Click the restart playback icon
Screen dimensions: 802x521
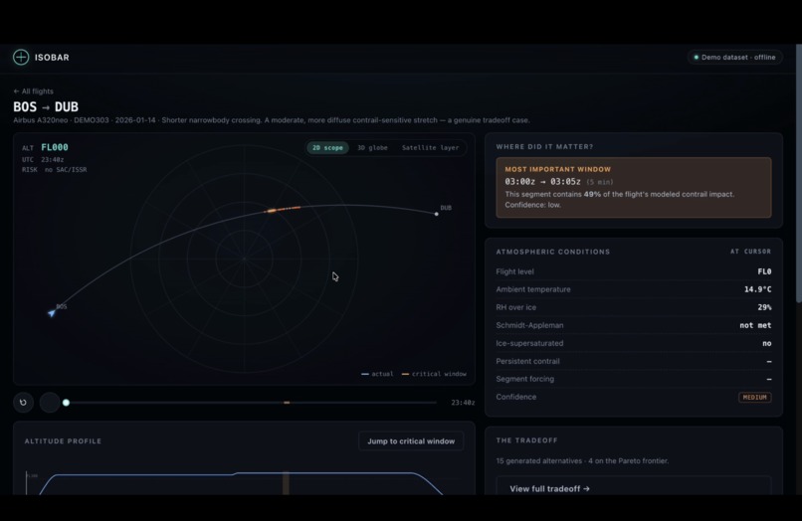pos(23,403)
